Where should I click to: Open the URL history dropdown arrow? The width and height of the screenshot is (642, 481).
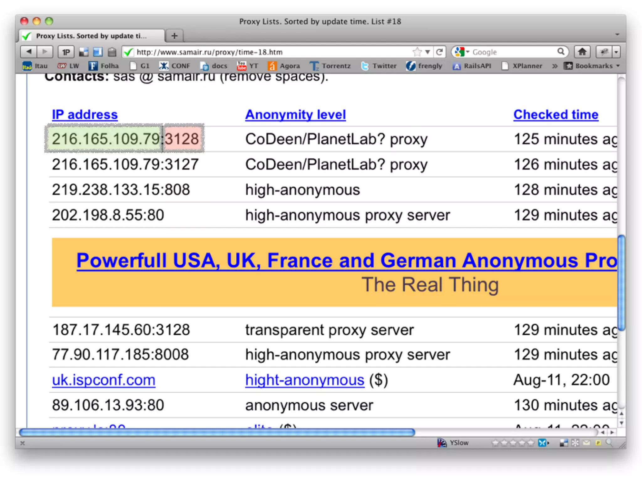pyautogui.click(x=427, y=52)
